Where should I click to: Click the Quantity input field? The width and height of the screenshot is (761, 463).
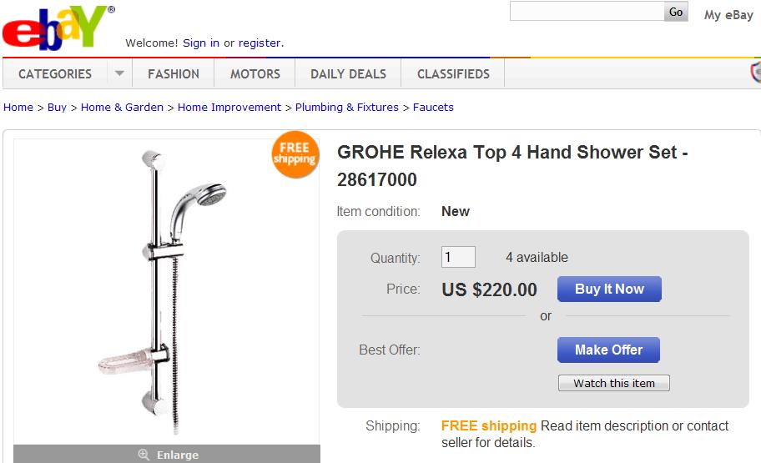click(458, 257)
